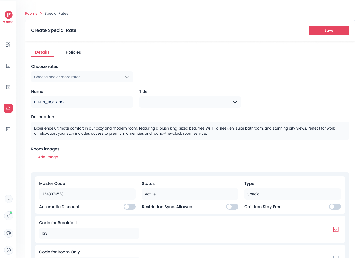364x258 pixels.
Task: Switch to the Details tab
Action: coord(42,52)
